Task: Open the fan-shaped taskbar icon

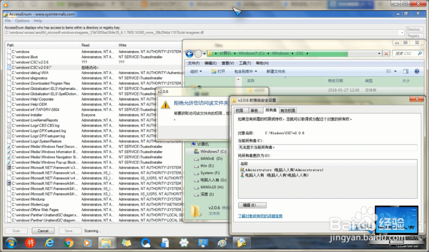Action: pos(184,243)
